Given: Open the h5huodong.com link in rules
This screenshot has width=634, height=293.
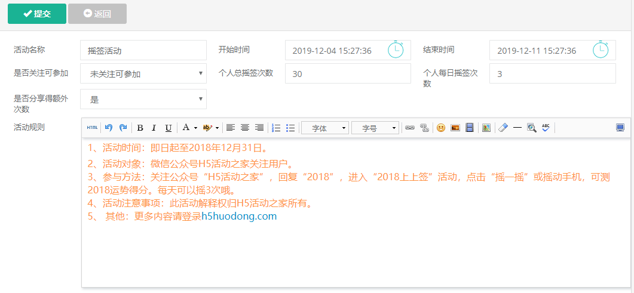Looking at the screenshot, I should coord(239,217).
